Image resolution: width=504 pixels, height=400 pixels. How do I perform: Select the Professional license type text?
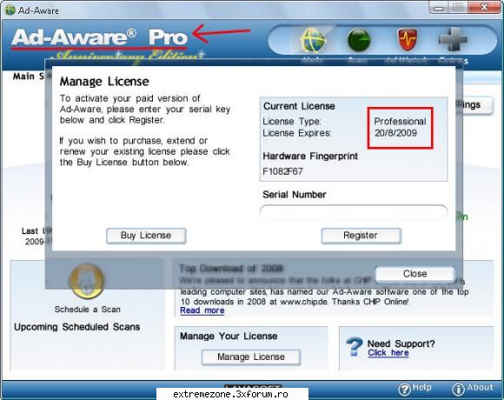401,121
